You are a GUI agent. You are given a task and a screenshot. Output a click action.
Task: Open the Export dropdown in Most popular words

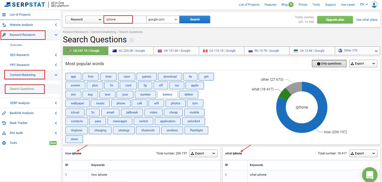coord(363,64)
